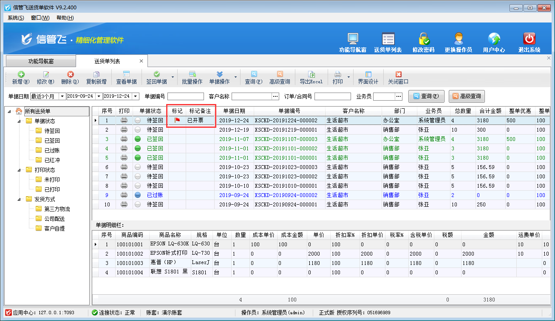Viewport: 555px width, 321px height.
Task: Click printer icon in row 3
Action: (x=124, y=139)
